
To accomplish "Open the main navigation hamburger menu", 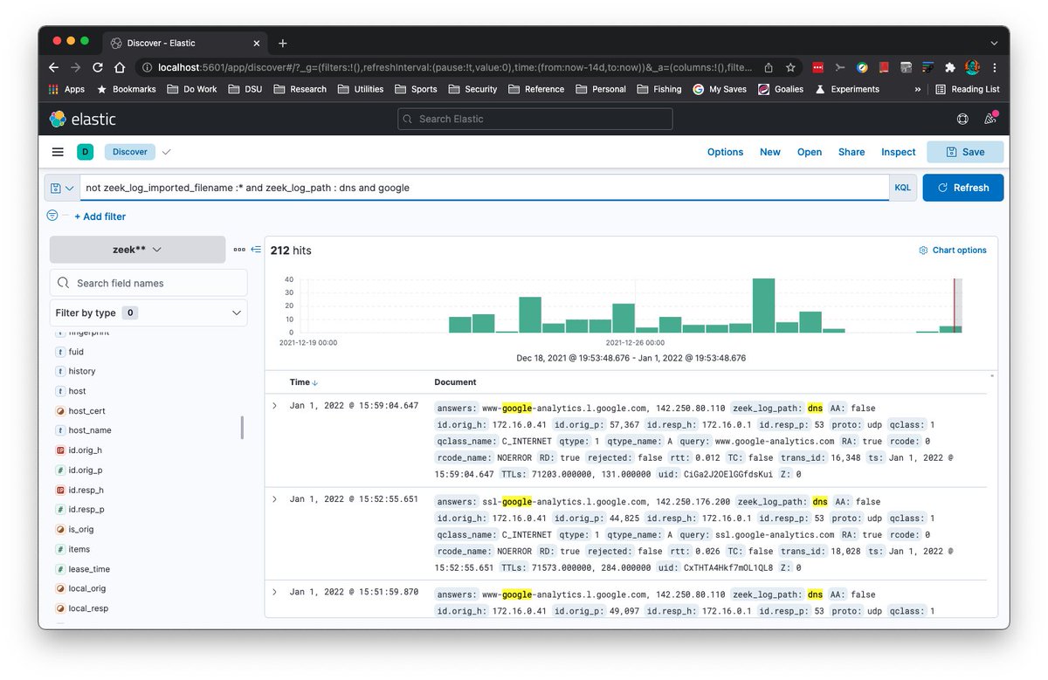I will click(58, 151).
